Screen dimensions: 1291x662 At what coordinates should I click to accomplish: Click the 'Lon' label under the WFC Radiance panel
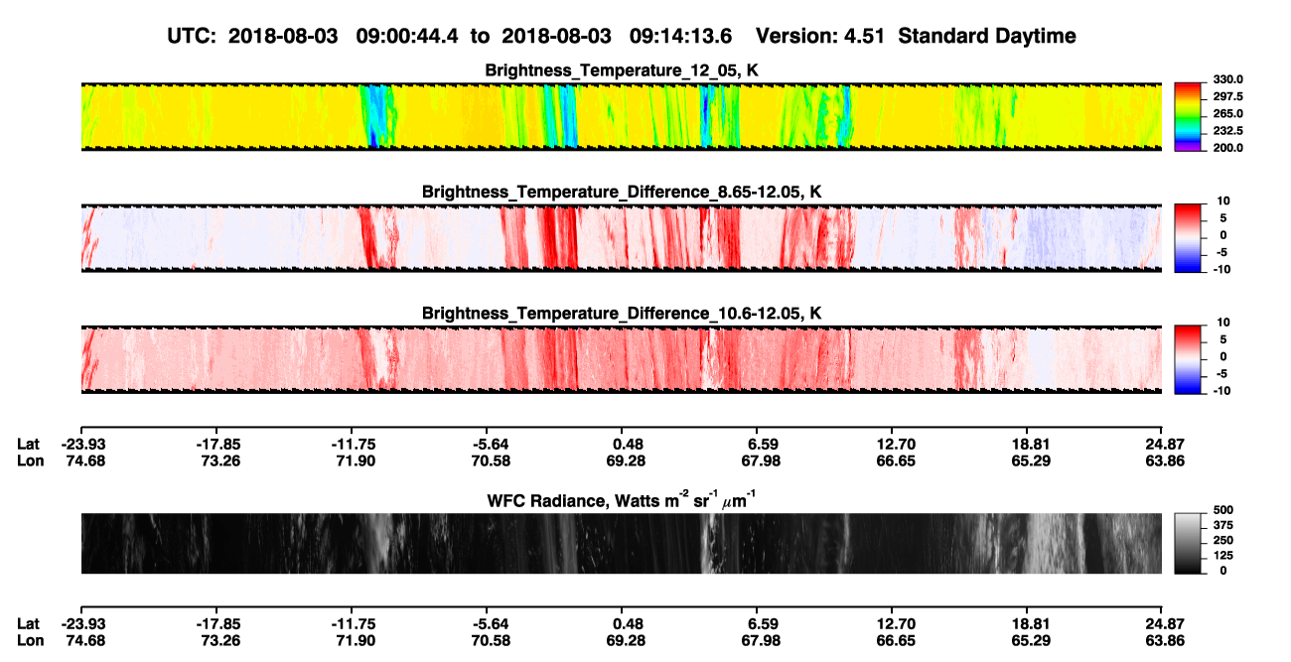pyautogui.click(x=29, y=639)
